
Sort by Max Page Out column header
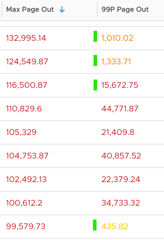[x=30, y=10]
